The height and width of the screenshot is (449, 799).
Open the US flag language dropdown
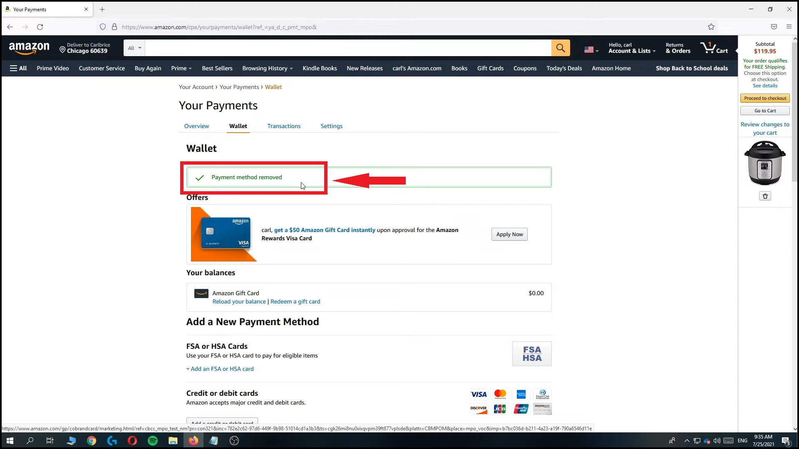tap(591, 50)
